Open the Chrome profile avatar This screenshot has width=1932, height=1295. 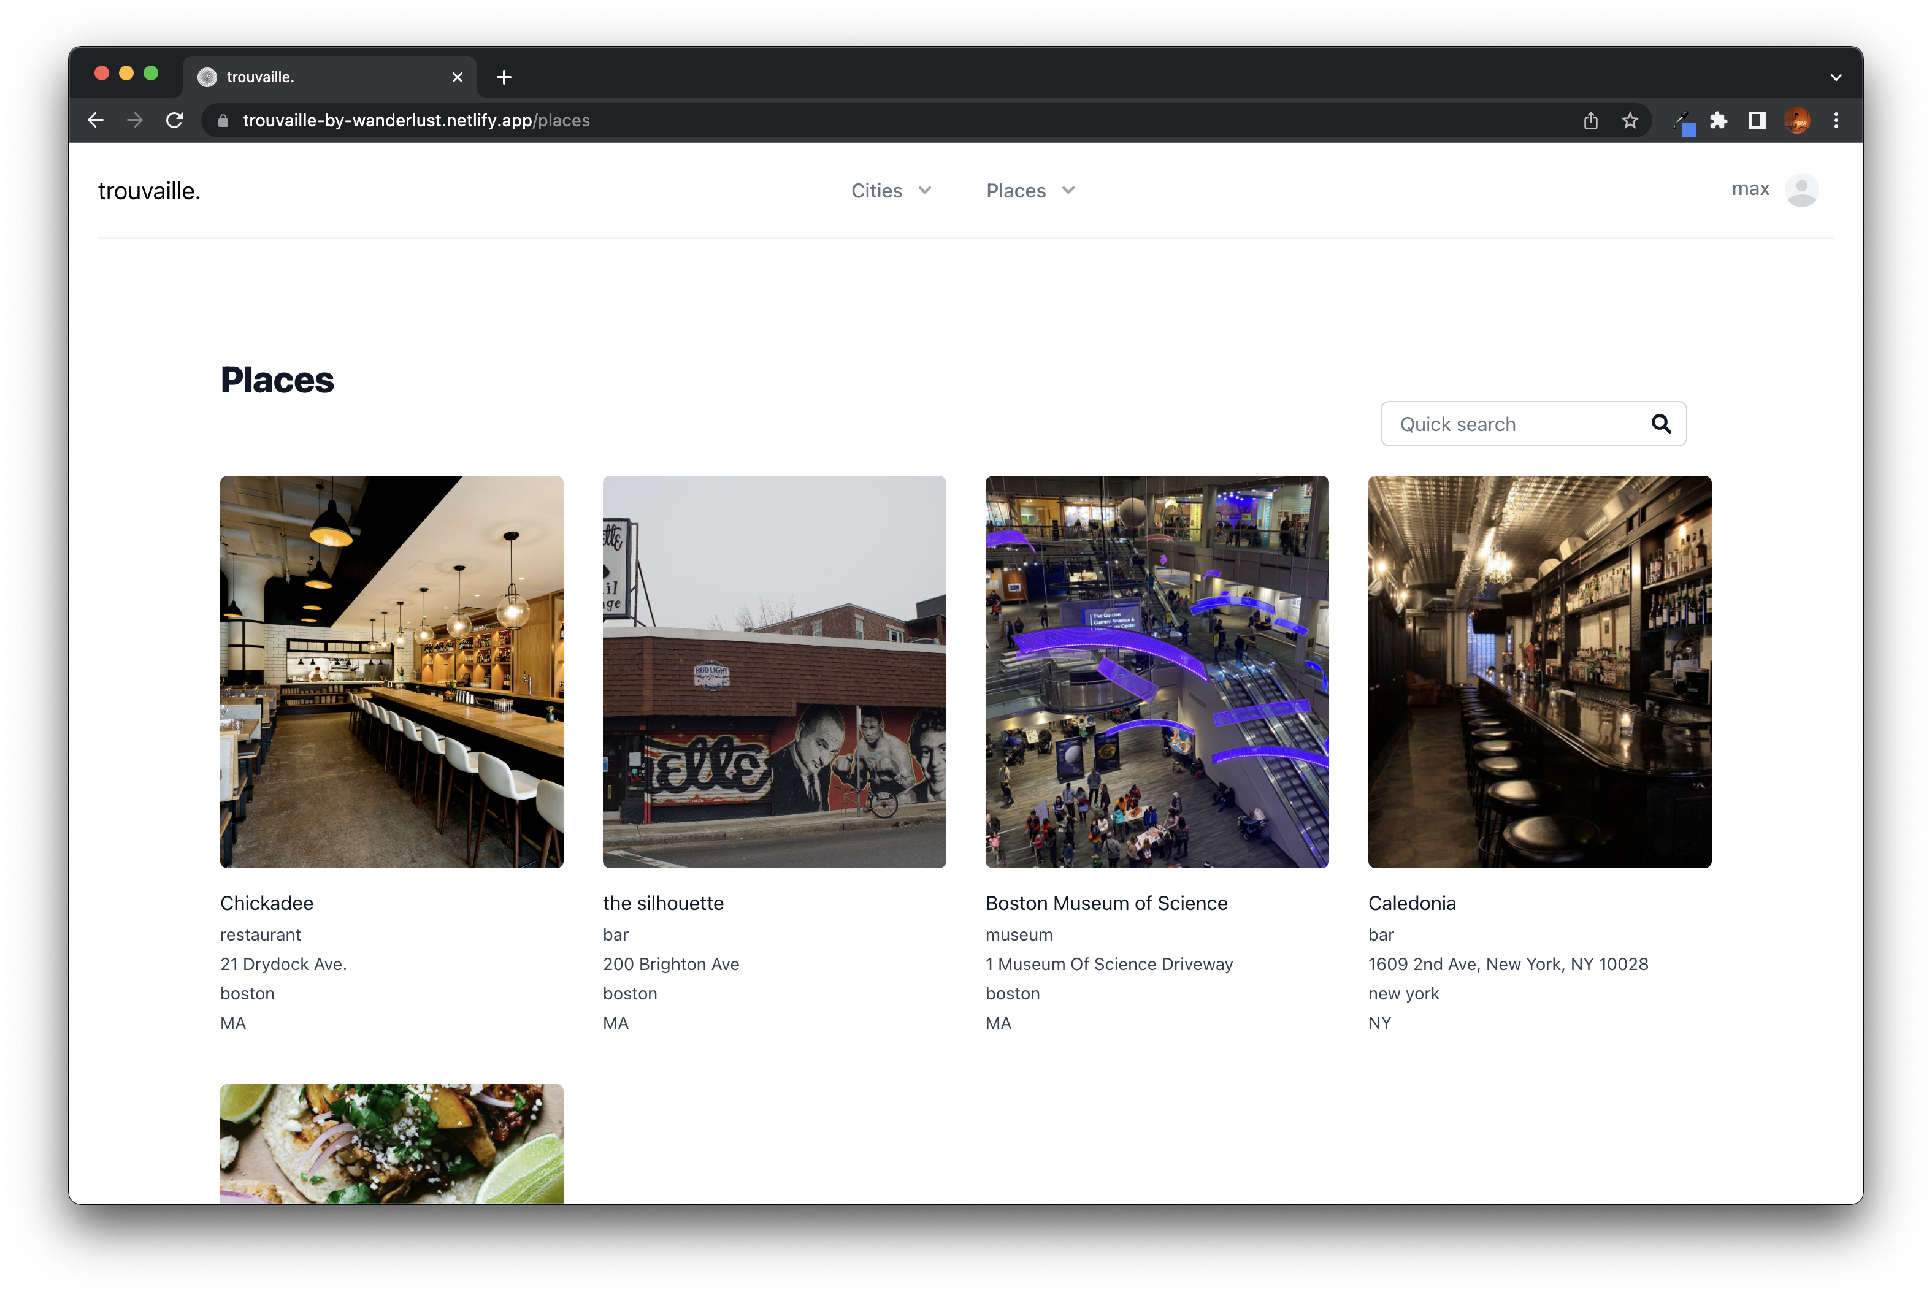coord(1796,121)
